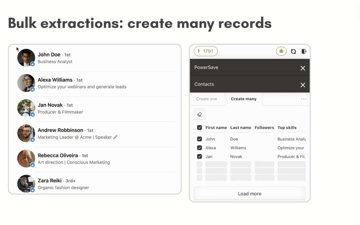Open Jan Novak's profile name link
This screenshot has height=225, width=360.
click(50, 105)
